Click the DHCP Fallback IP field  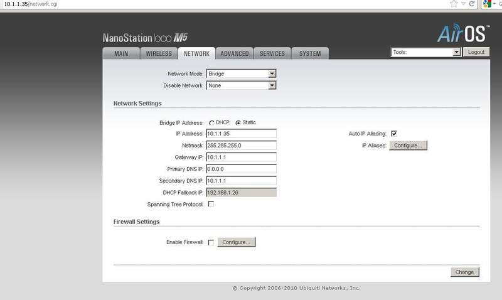(x=241, y=193)
